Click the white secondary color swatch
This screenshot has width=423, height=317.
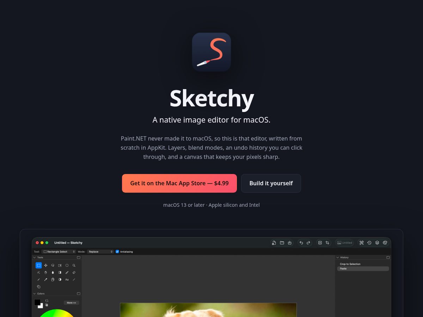42,306
